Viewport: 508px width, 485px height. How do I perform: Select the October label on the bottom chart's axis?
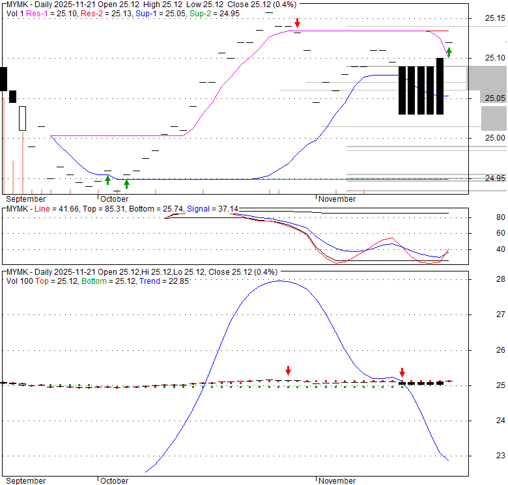point(114,481)
